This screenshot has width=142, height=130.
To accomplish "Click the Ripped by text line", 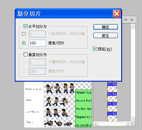I will pos(84,117).
